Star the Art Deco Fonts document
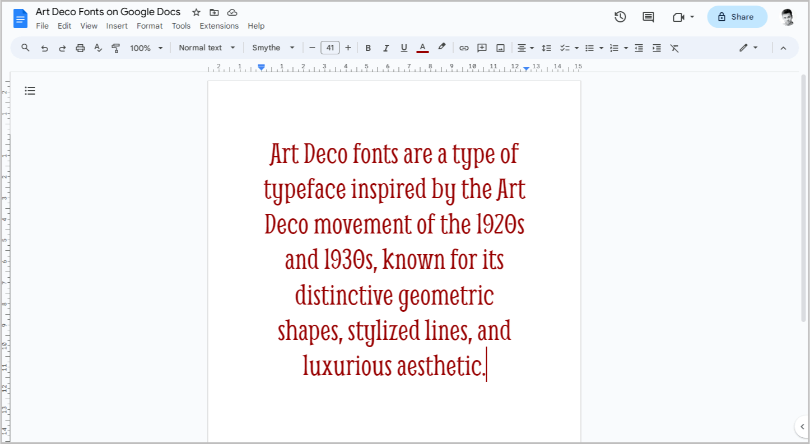 (195, 12)
